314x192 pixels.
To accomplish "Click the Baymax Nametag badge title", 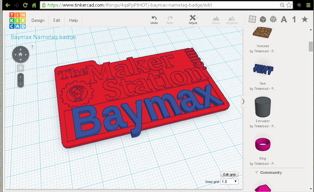I will click(x=43, y=37).
